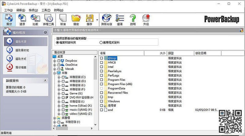The height and width of the screenshot is (136, 245).
Task: Click the Erase disc (抹除光碟) icon
Action: (107, 20)
